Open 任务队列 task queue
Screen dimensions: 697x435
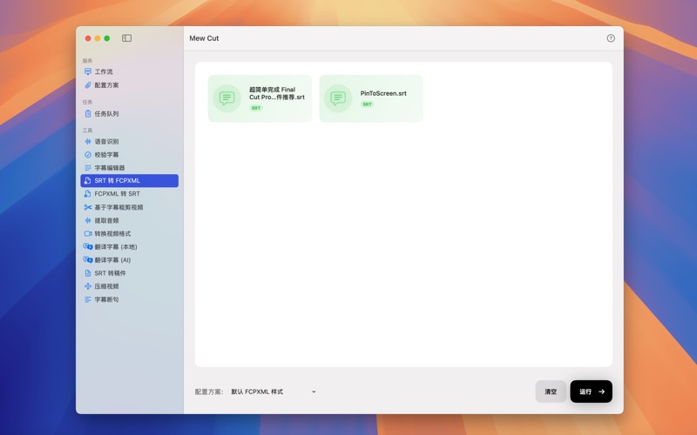[x=106, y=114]
